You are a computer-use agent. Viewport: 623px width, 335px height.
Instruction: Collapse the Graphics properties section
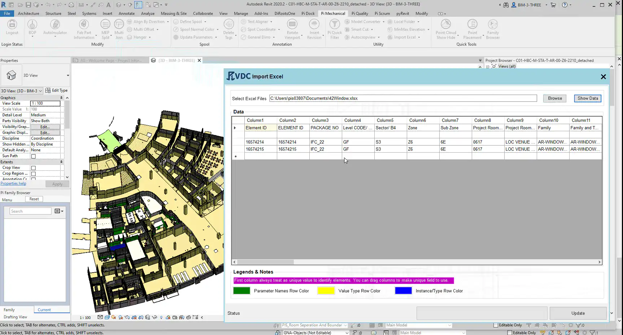tap(61, 98)
